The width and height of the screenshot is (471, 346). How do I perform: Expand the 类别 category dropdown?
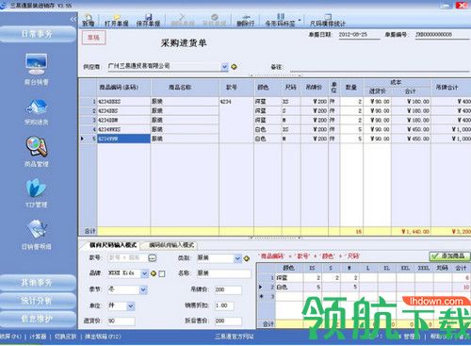[x=237, y=258]
